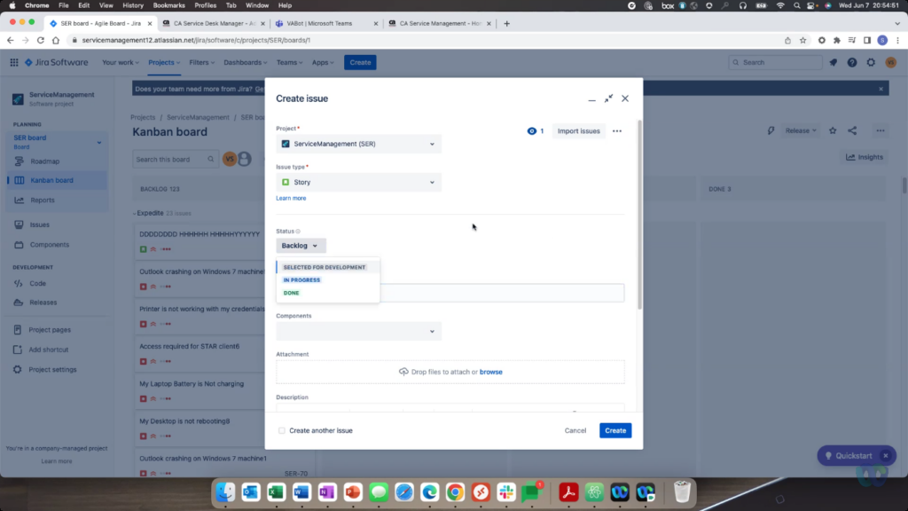908x511 pixels.
Task: Open Slack from the Dock
Action: [506, 492]
